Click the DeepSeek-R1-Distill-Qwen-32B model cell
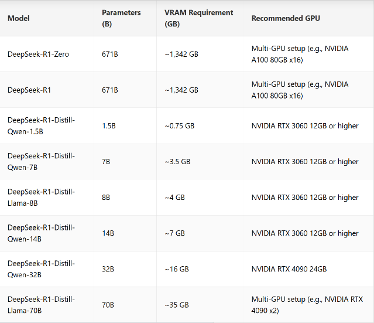The image size is (374, 323). point(41,268)
